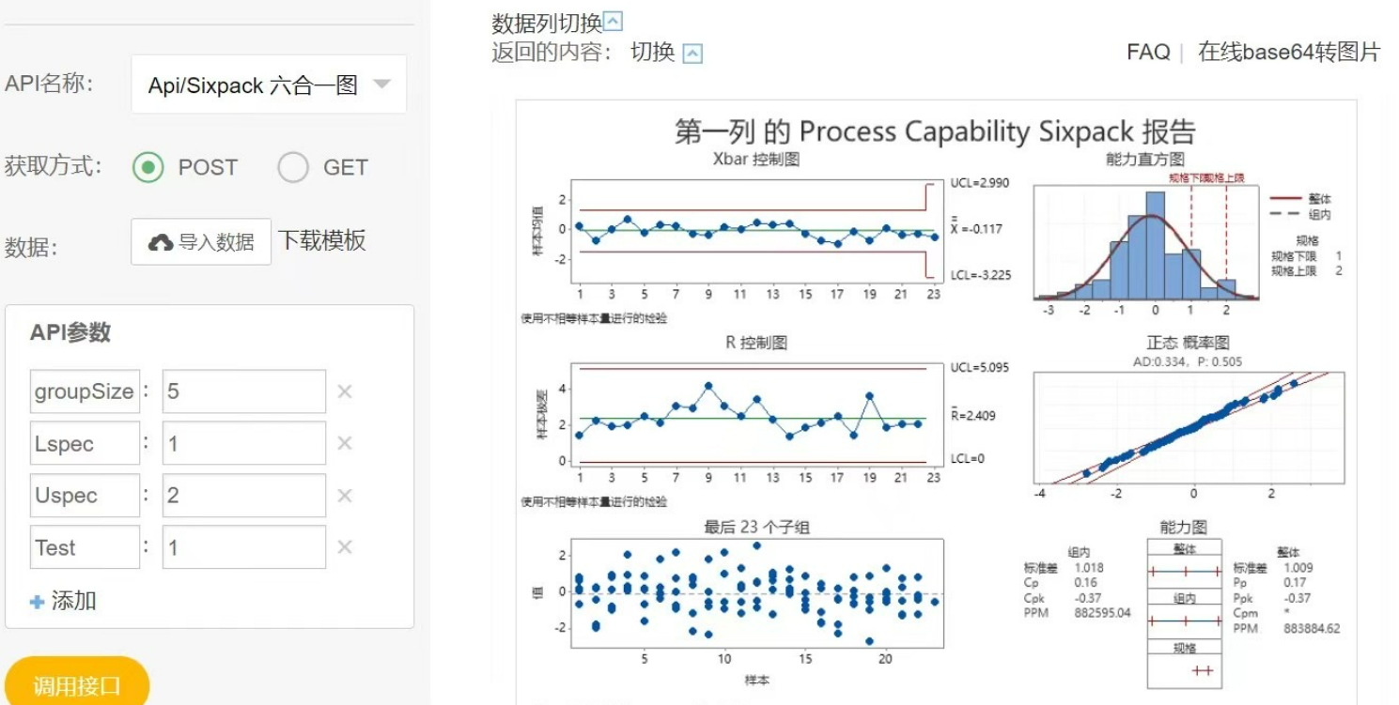
Task: Edit the Uspec parameter name field
Action: (85, 496)
